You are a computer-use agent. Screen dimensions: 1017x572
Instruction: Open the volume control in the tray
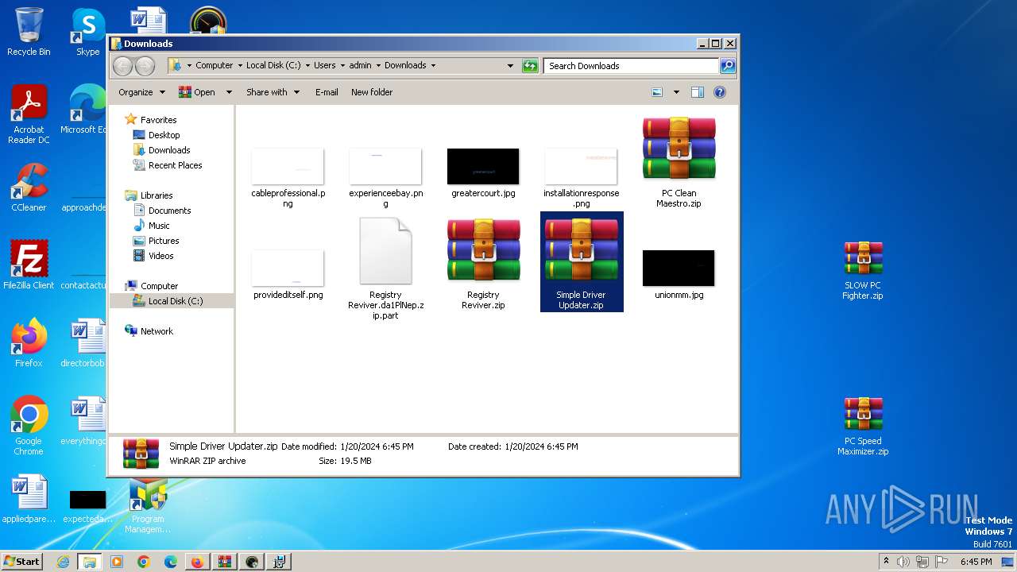pos(903,562)
